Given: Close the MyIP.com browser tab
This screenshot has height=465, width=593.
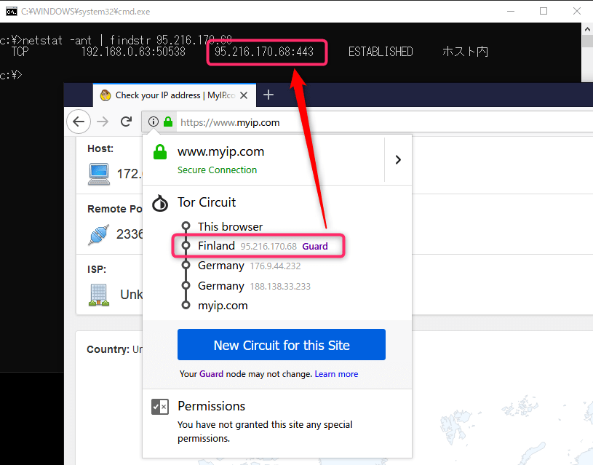Looking at the screenshot, I should (x=244, y=95).
